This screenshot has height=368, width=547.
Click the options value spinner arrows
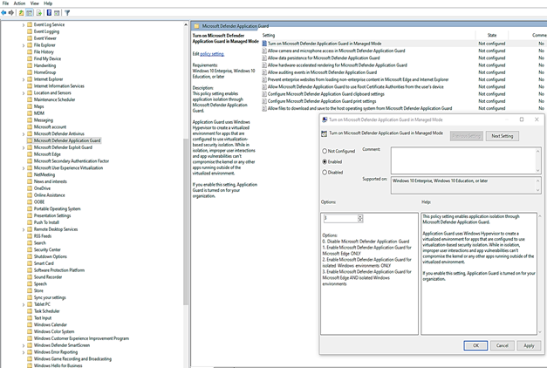[x=360, y=218]
